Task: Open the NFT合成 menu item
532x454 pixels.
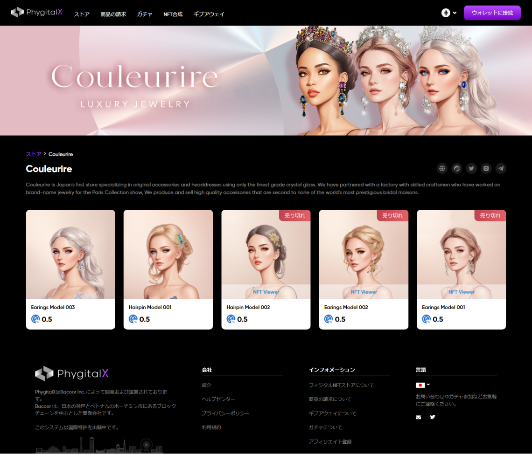Action: click(x=173, y=14)
